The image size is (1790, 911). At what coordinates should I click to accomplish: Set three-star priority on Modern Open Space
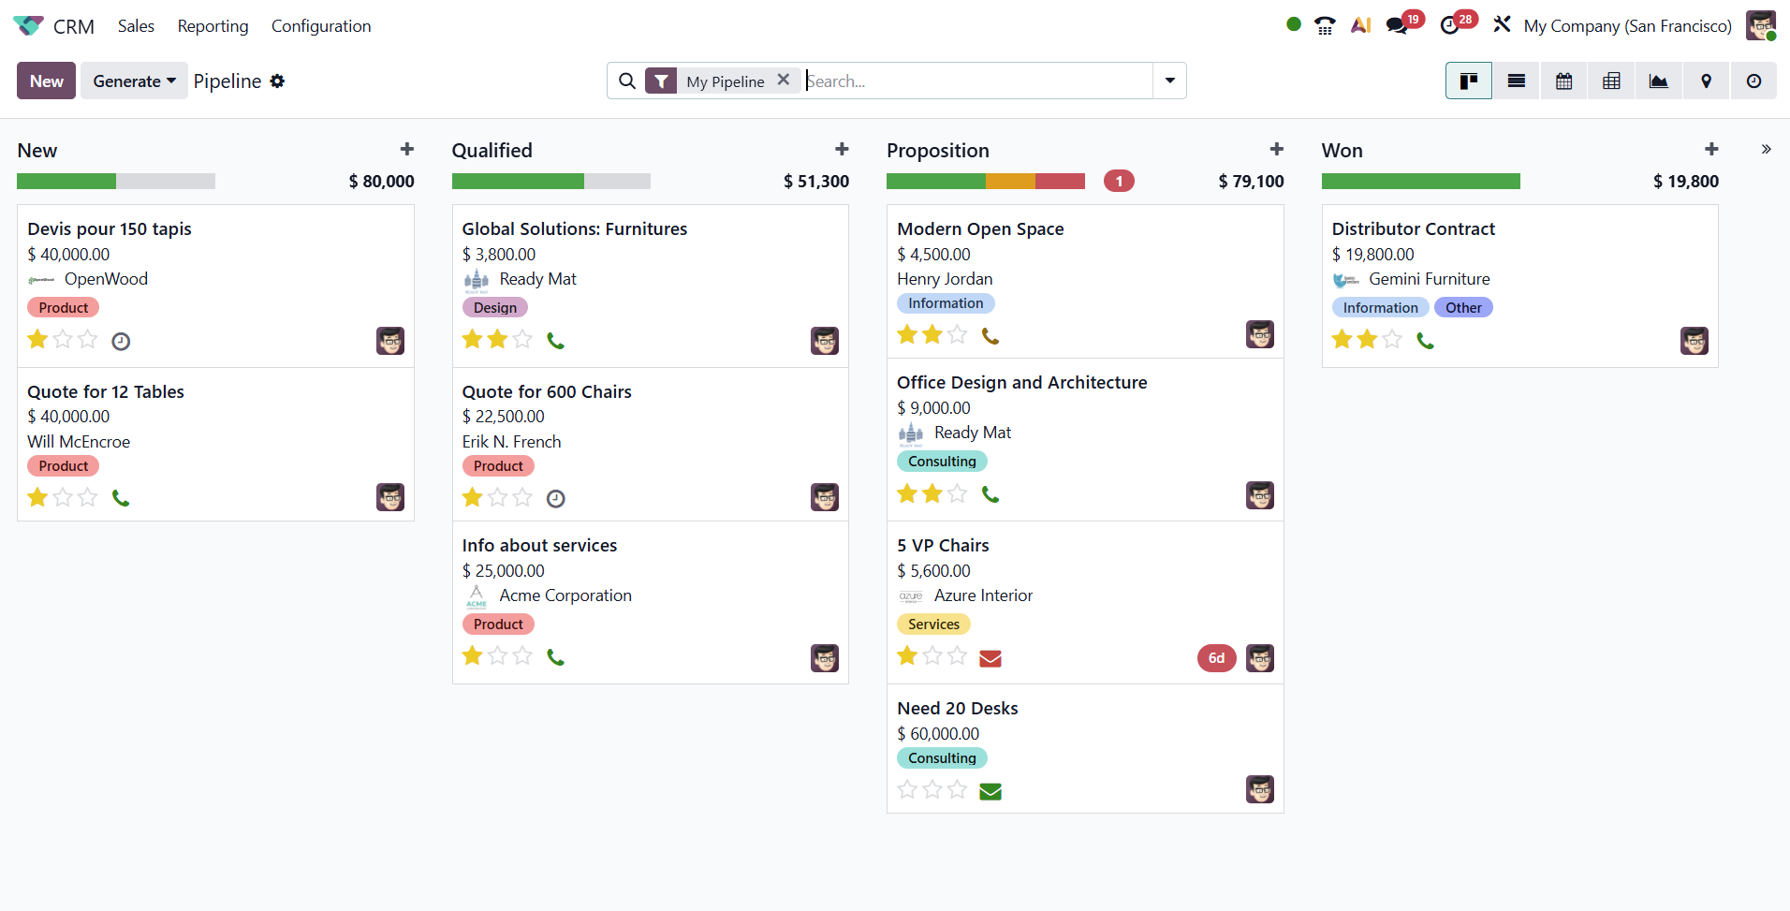pos(957,333)
